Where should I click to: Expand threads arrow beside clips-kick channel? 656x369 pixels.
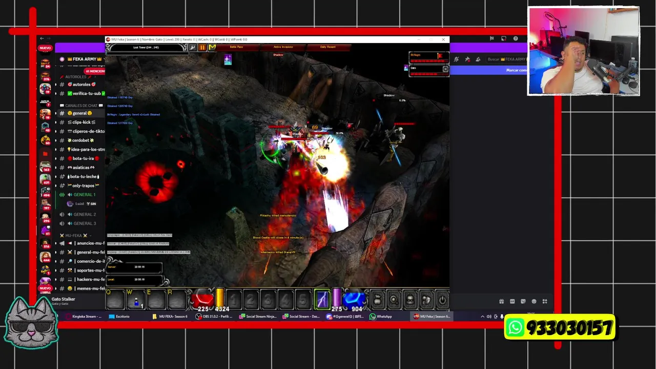[x=56, y=122]
